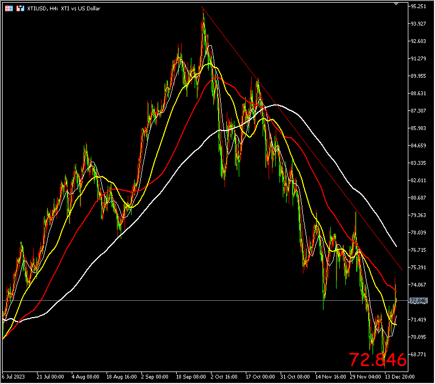Click price level 95.251 on the scale
Image resolution: width=435 pixels, height=384 pixels.
pos(418,7)
